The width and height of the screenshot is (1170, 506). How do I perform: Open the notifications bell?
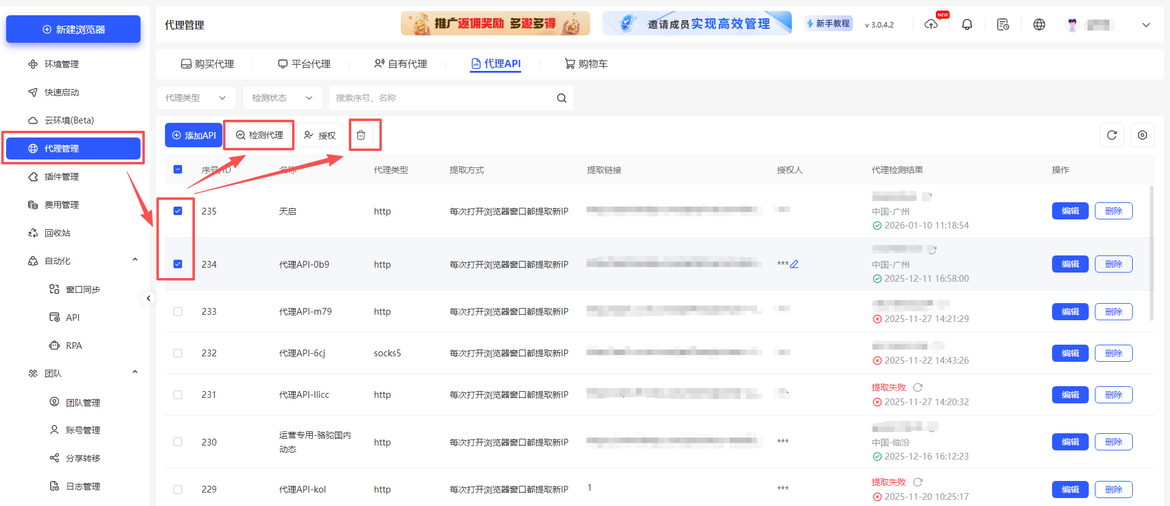click(967, 24)
